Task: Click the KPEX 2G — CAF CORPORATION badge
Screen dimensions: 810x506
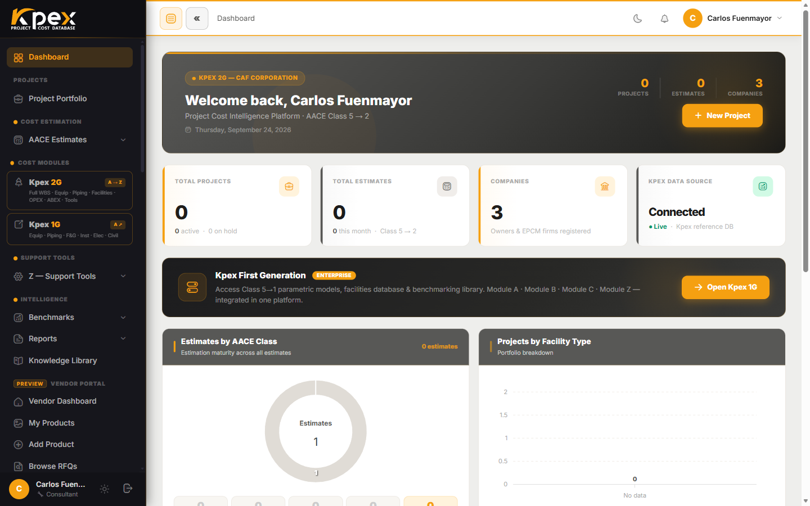Action: point(245,78)
